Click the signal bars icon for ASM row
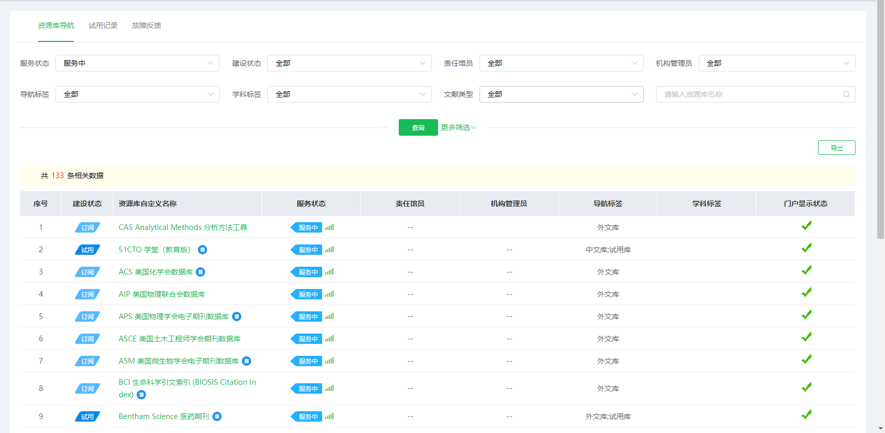885x433 pixels. tap(329, 361)
